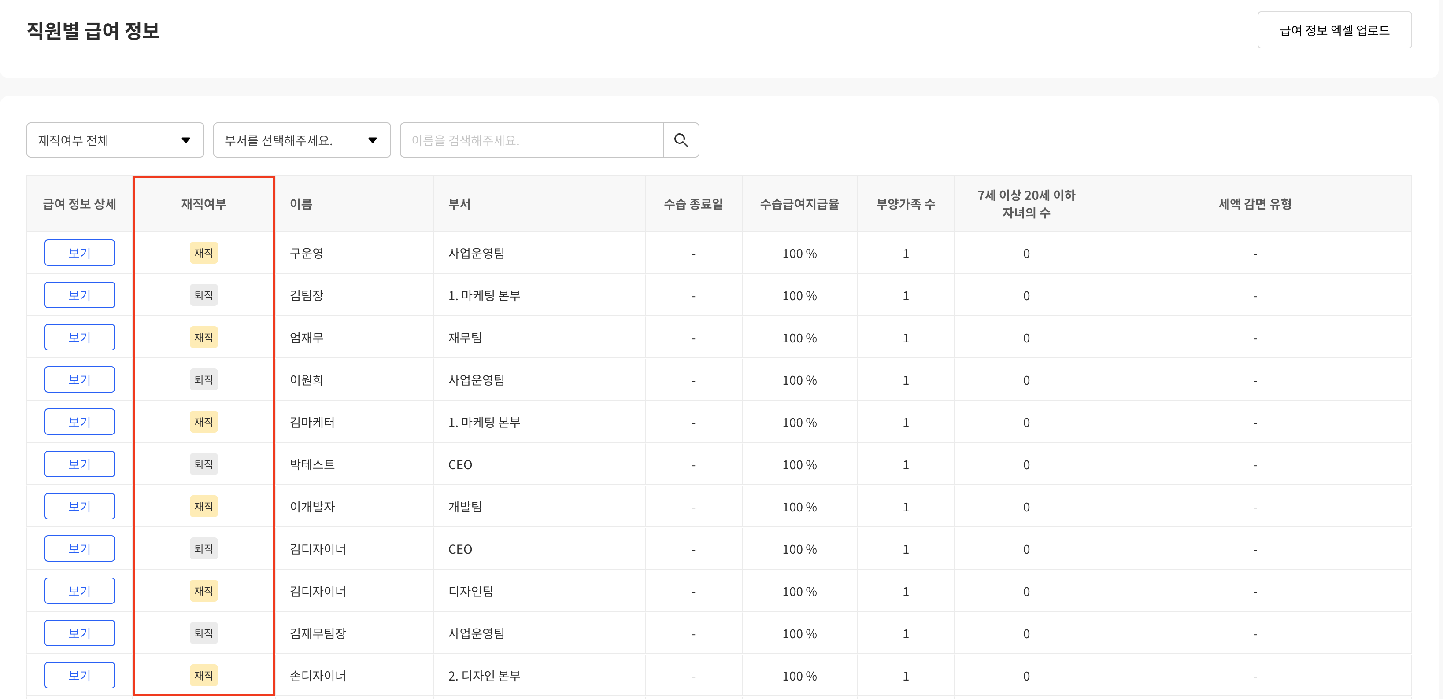Click the 재직 badge for 구운영
The height and width of the screenshot is (699, 1443).
point(203,253)
